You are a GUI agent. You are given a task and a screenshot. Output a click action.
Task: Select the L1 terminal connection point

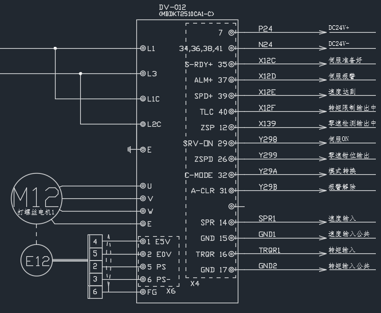click(x=142, y=49)
